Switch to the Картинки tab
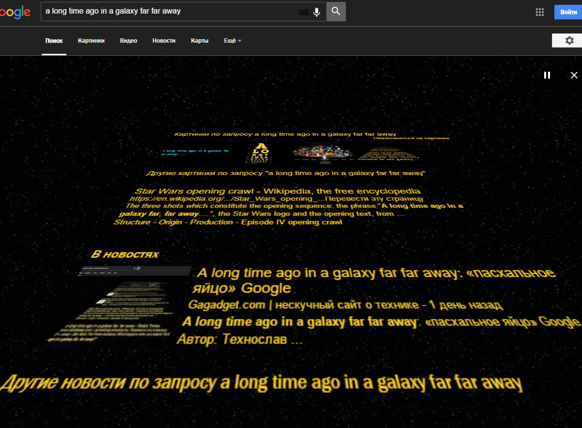582x428 pixels. click(91, 41)
